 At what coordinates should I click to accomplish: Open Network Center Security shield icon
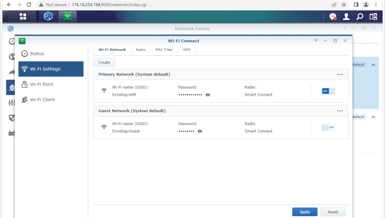pyautogui.click(x=12, y=118)
